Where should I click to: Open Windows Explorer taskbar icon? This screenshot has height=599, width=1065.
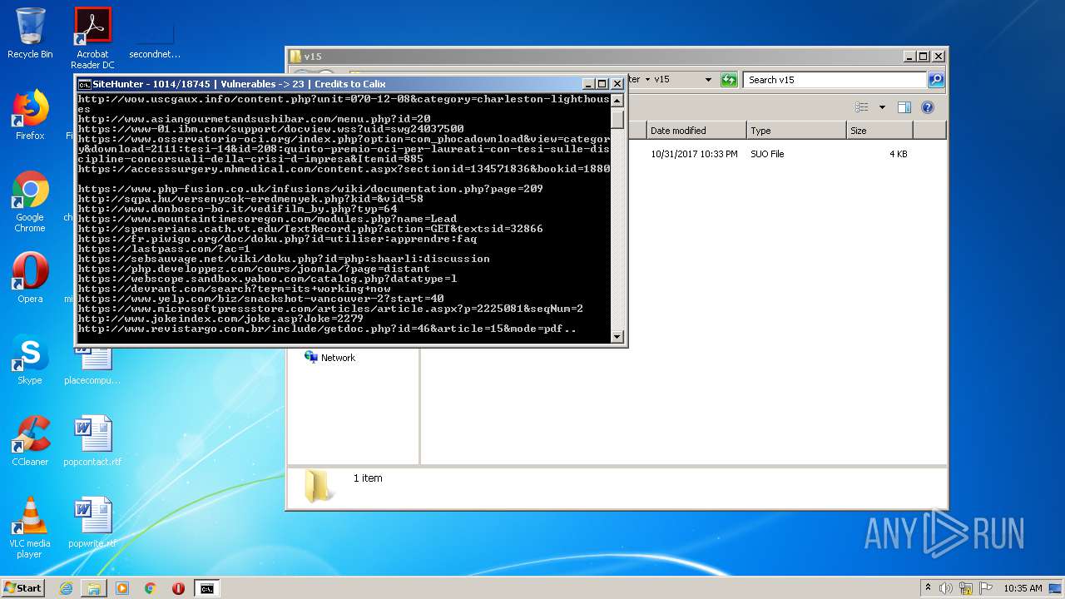(94, 588)
